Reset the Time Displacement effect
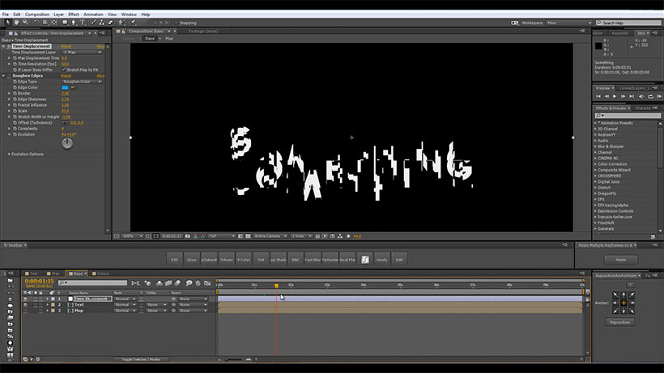 tap(66, 46)
